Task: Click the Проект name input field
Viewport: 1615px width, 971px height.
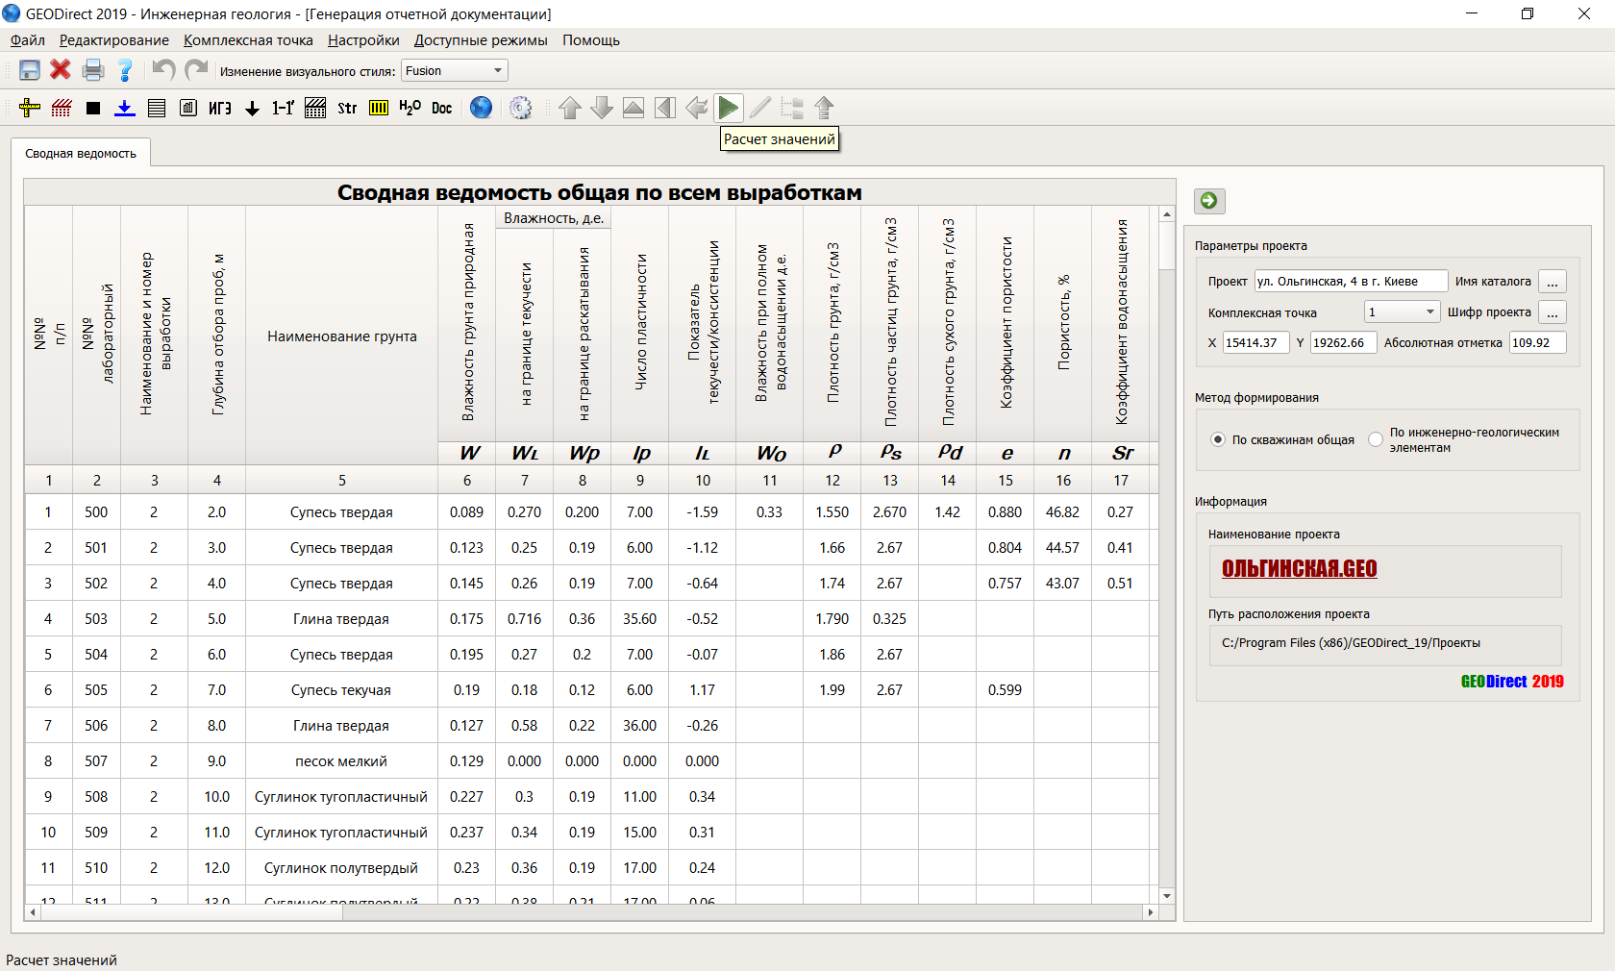Action: click(1351, 281)
